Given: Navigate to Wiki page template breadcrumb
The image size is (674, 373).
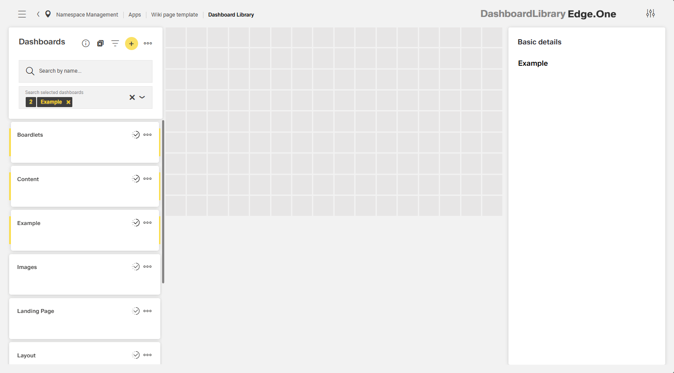Looking at the screenshot, I should pos(174,15).
